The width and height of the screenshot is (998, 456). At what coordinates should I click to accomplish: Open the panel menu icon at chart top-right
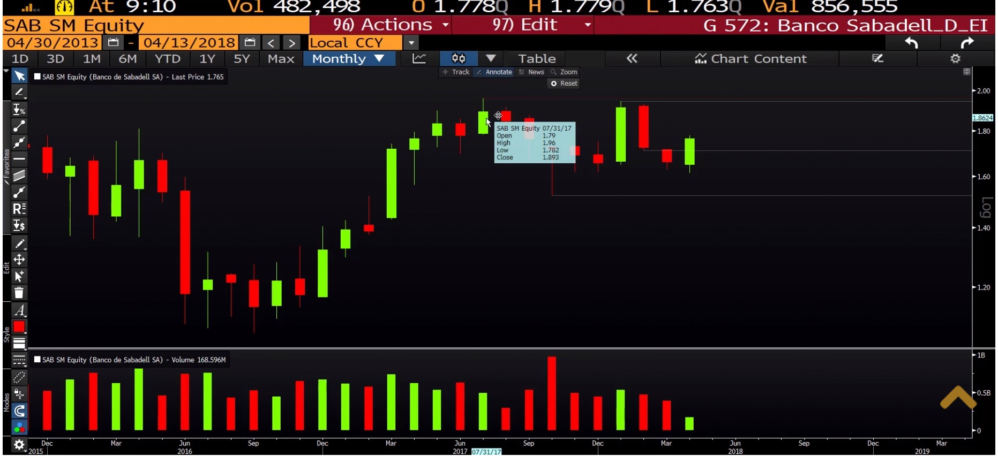pos(966,72)
